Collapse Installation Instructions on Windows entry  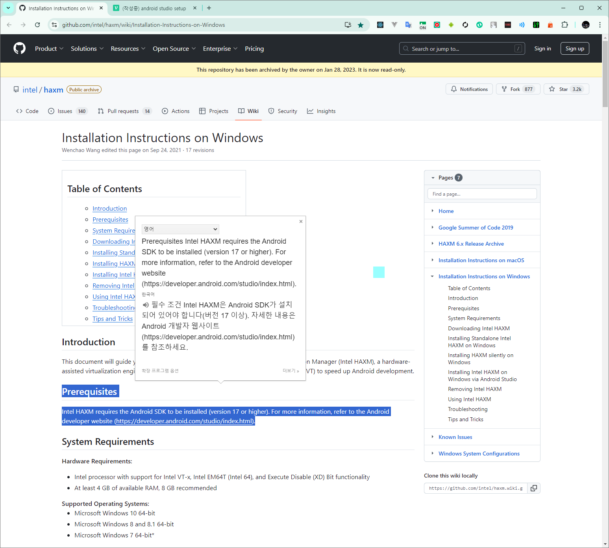(432, 276)
